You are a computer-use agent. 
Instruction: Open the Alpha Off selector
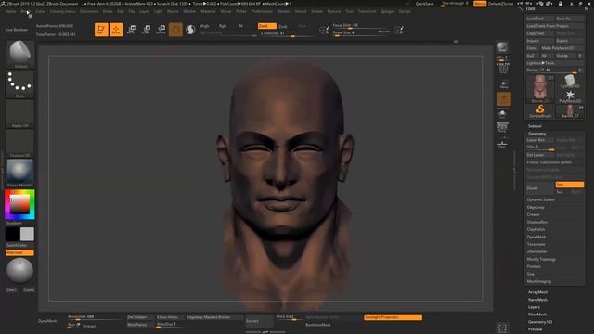coord(20,114)
